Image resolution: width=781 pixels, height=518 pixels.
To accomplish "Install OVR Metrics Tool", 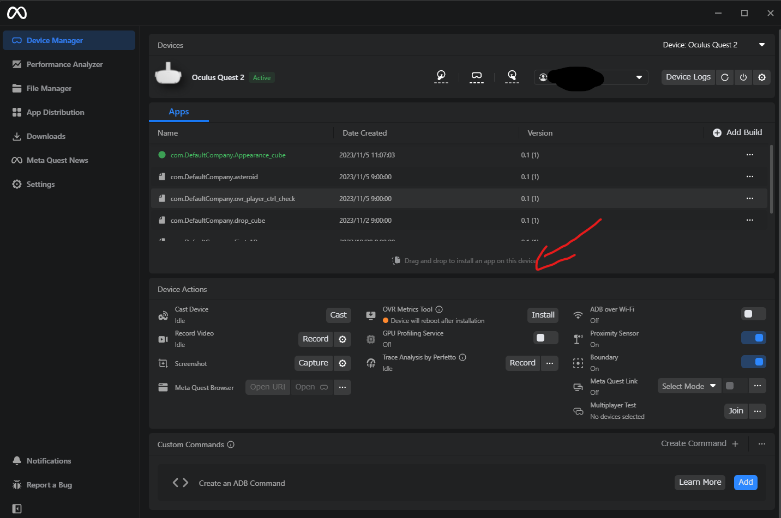I will [x=543, y=315].
